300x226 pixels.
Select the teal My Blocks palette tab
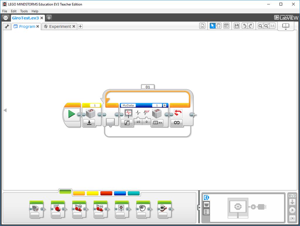tap(134, 193)
